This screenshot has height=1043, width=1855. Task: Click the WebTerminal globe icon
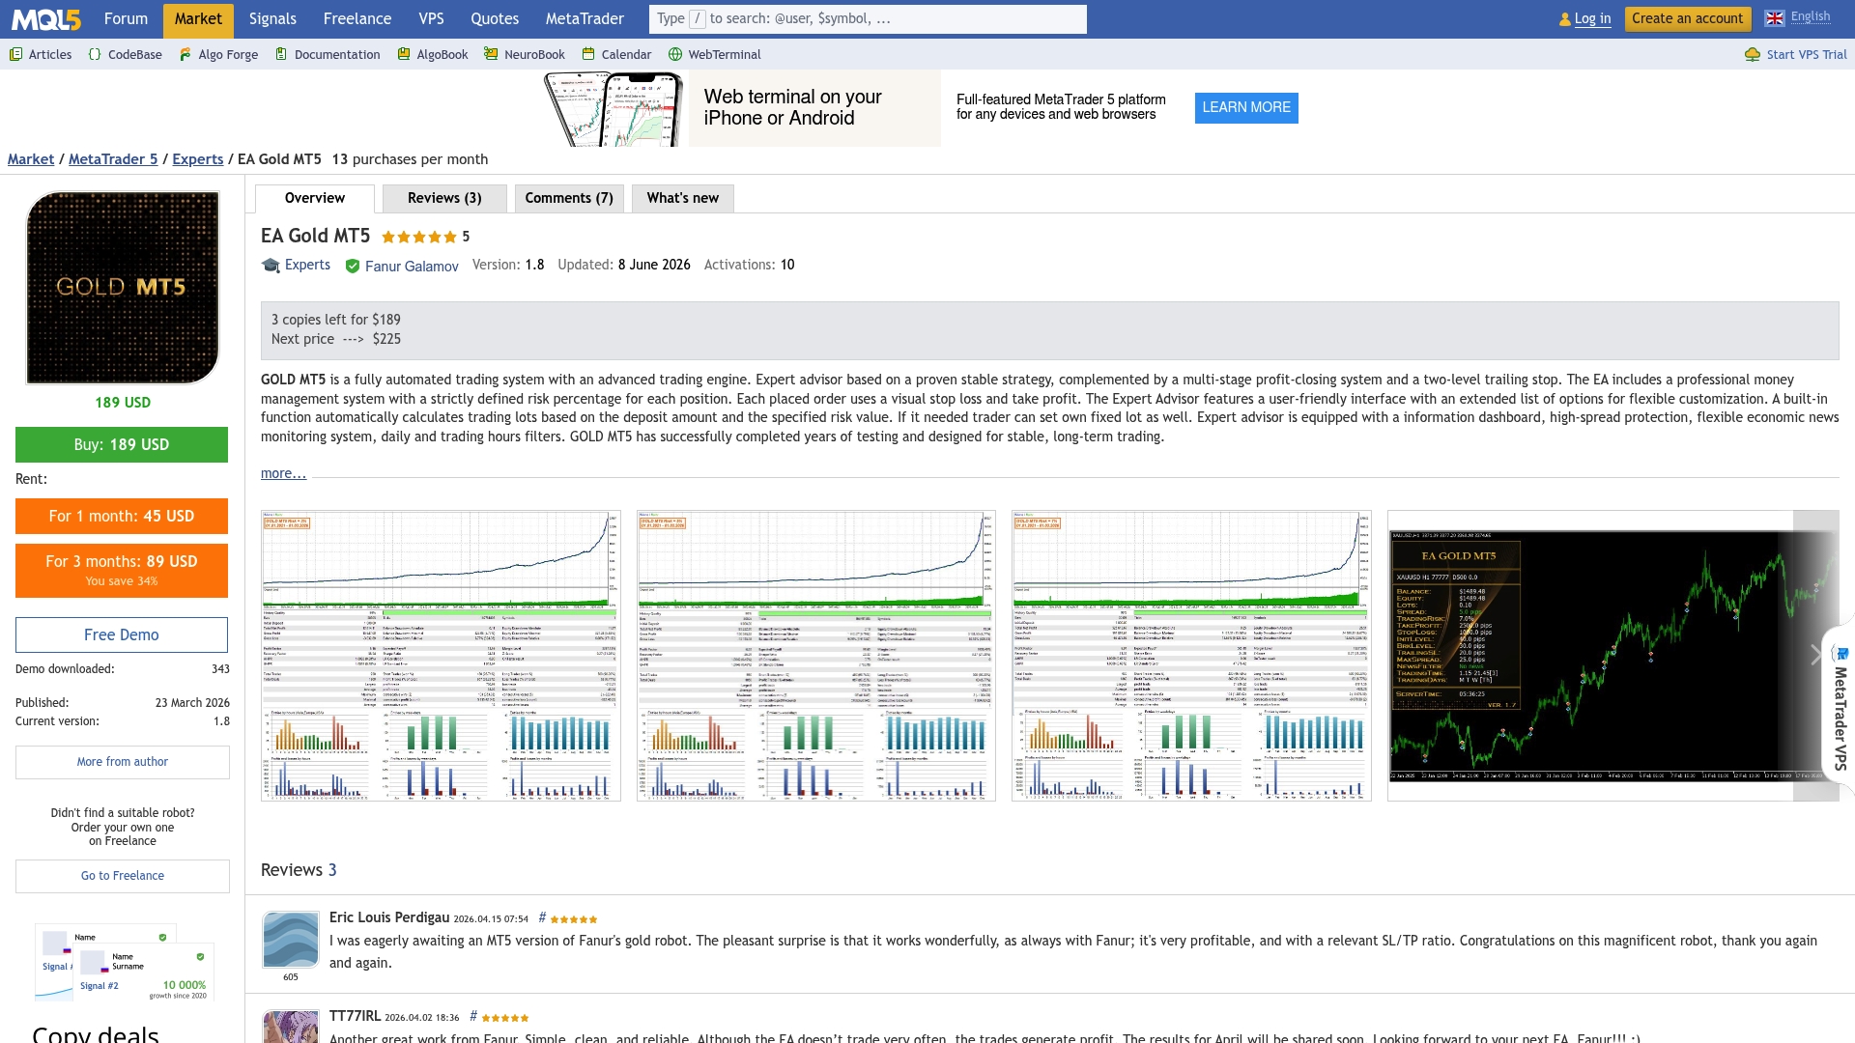click(675, 55)
